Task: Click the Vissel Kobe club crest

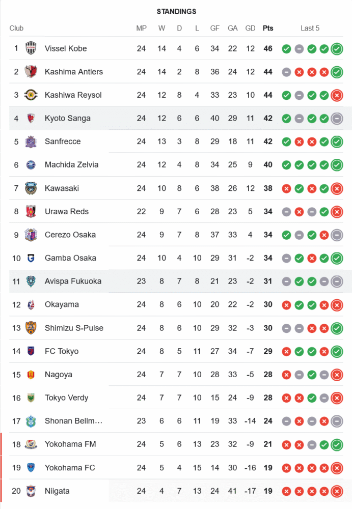Action: (31, 48)
